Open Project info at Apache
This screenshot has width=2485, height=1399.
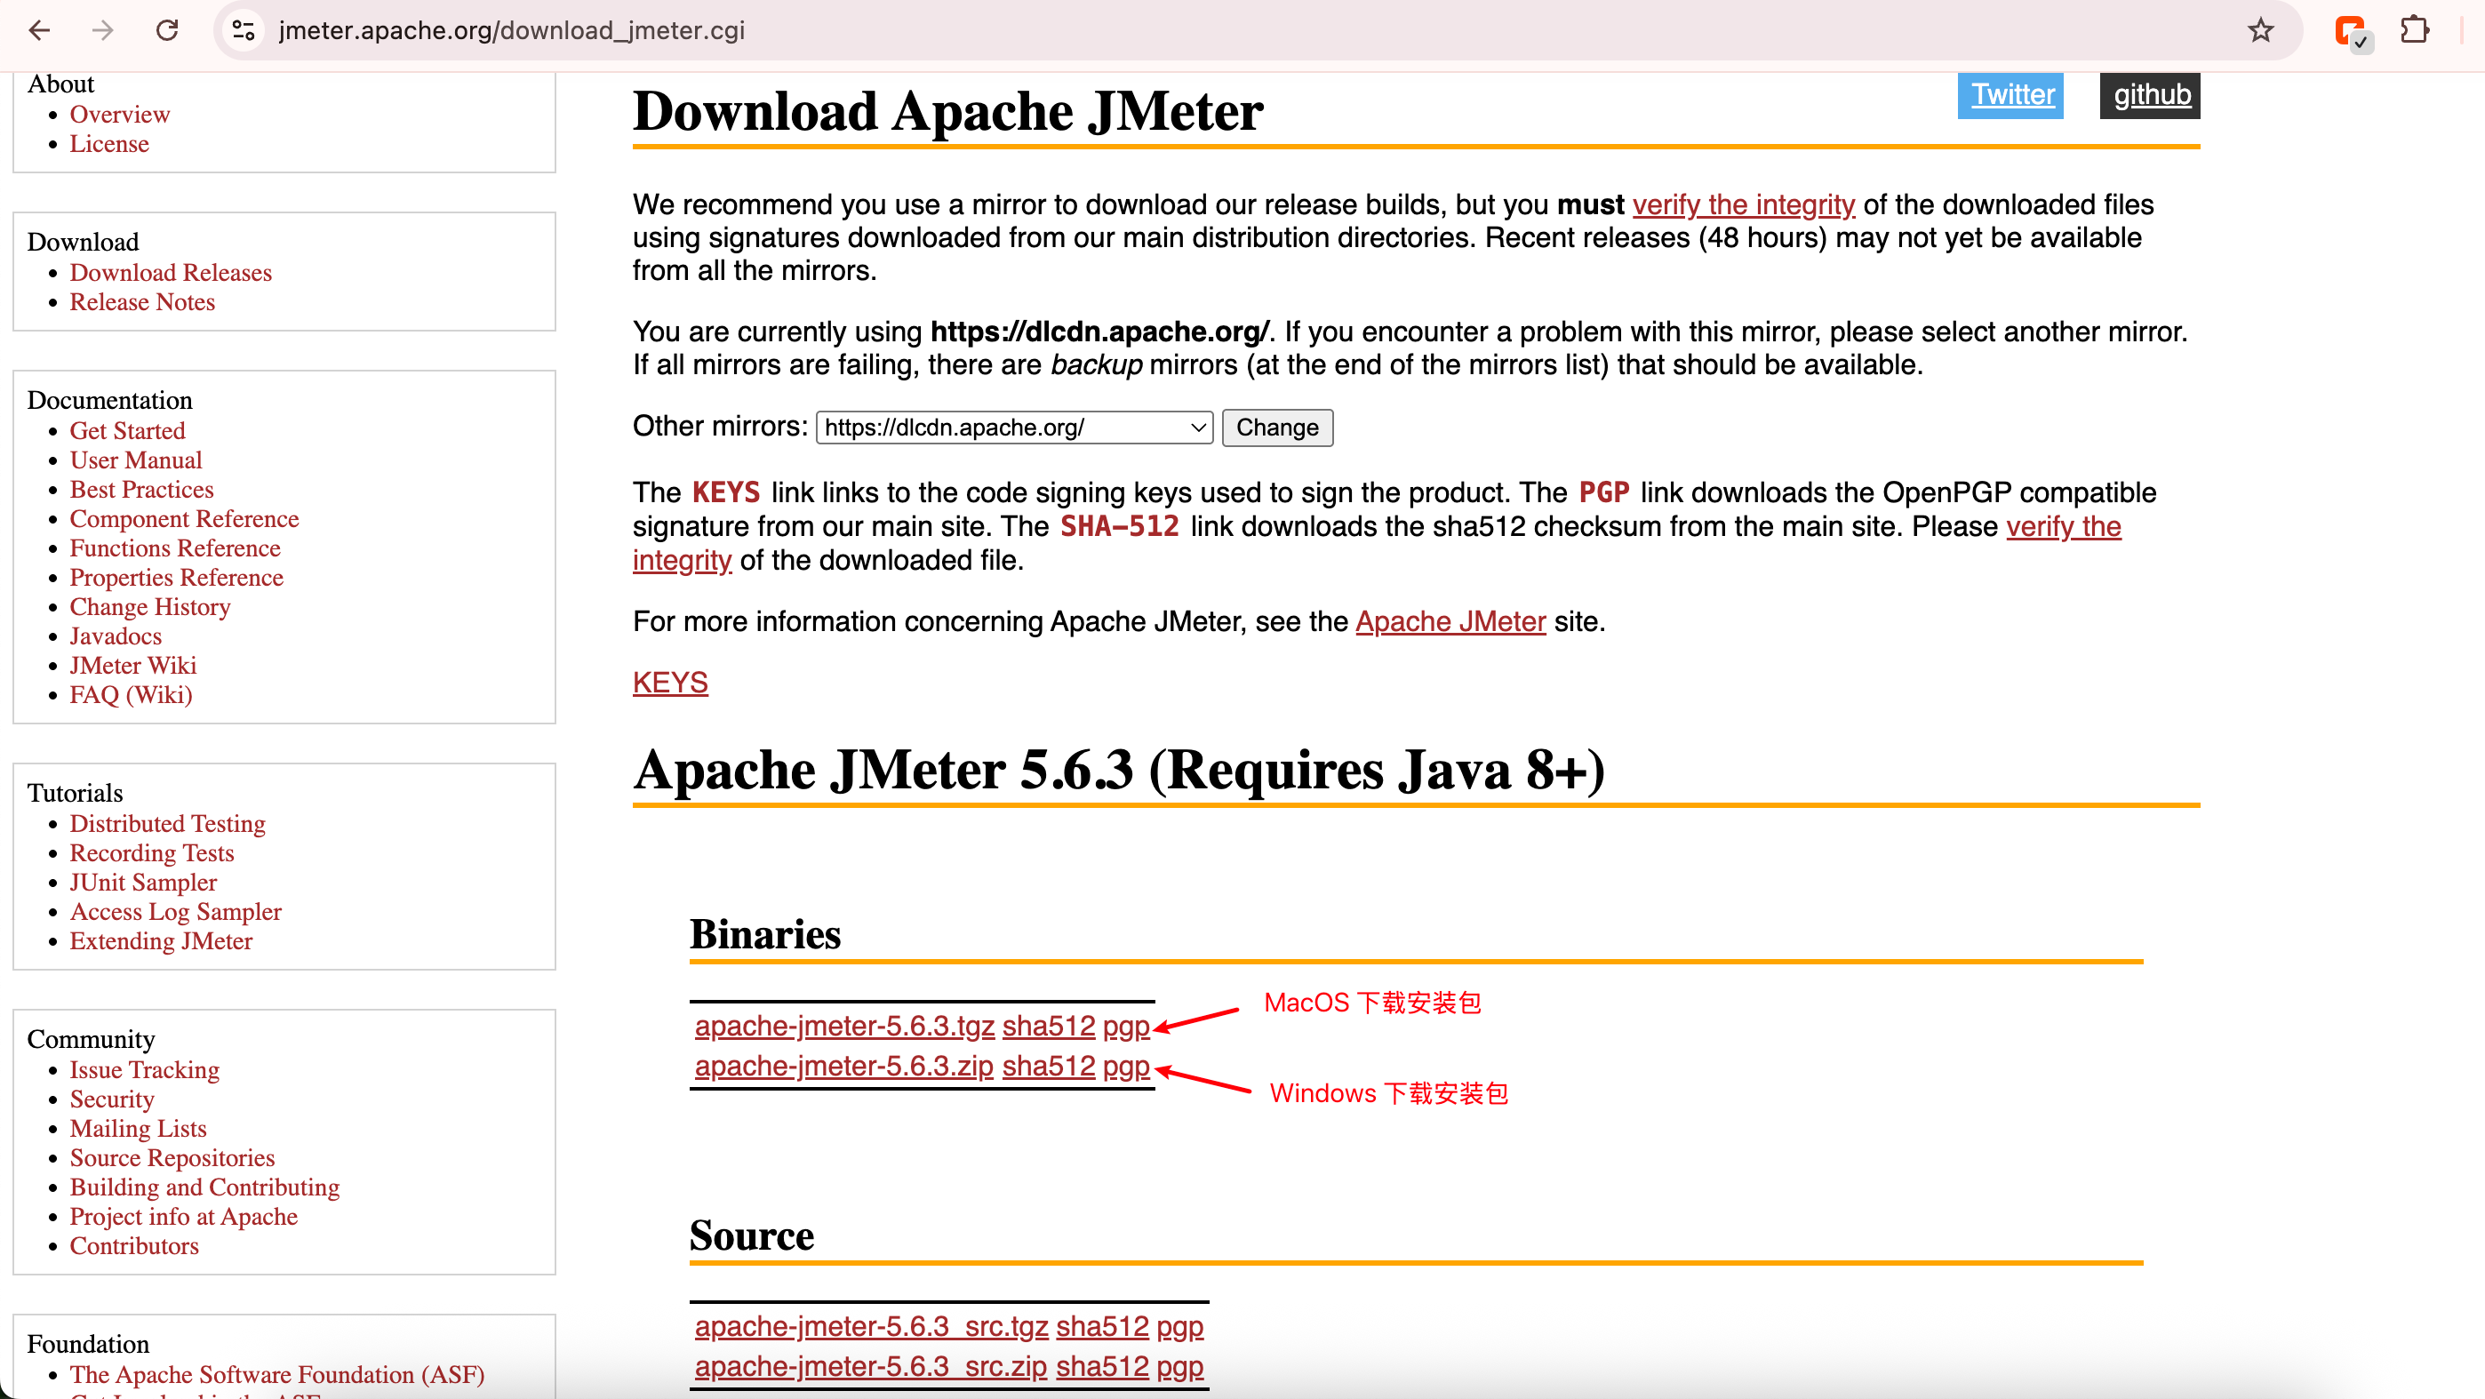[183, 1216]
